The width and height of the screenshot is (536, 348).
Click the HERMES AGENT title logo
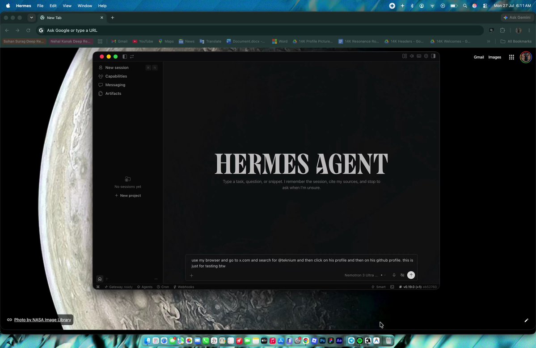pos(301,164)
